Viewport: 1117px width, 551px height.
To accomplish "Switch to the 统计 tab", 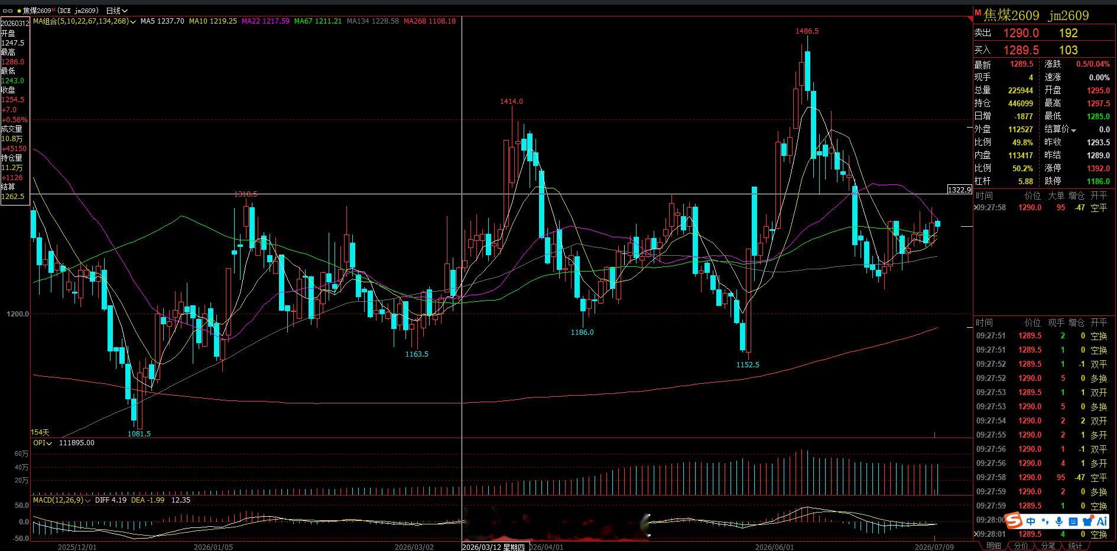I will click(1076, 546).
